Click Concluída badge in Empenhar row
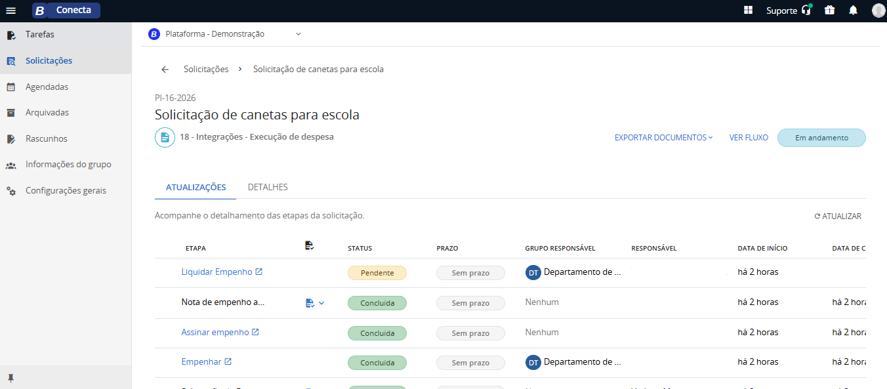The image size is (887, 389). [377, 363]
